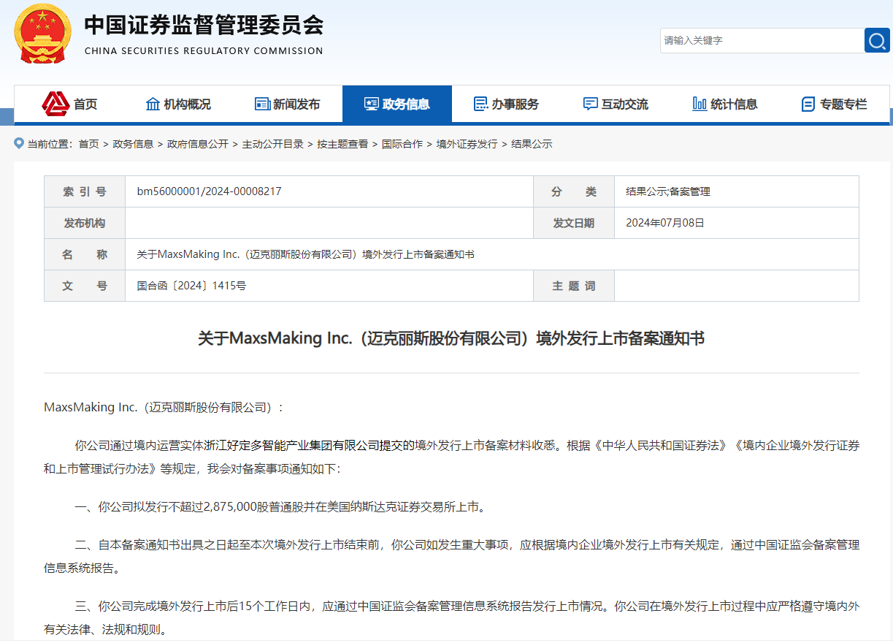The height and width of the screenshot is (643, 893).
Task: Click the blue search magnifier button
Action: click(877, 40)
